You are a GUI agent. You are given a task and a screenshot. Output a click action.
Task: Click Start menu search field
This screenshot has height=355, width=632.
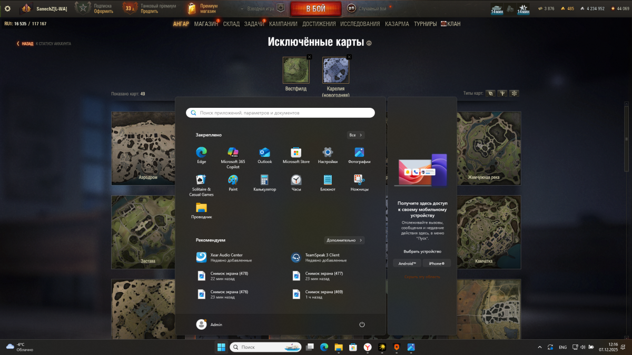[280, 113]
